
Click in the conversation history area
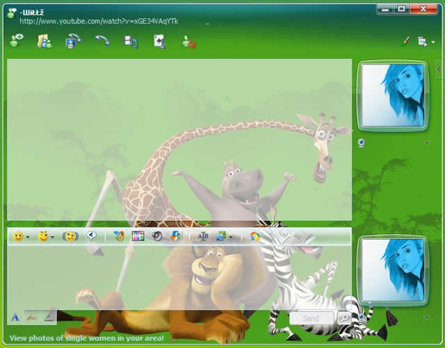pos(179,140)
